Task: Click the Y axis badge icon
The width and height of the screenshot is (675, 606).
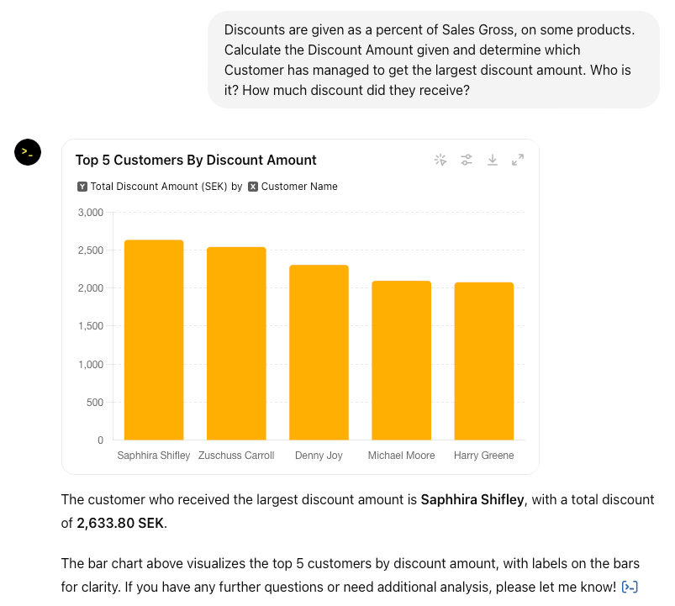Action: (82, 187)
